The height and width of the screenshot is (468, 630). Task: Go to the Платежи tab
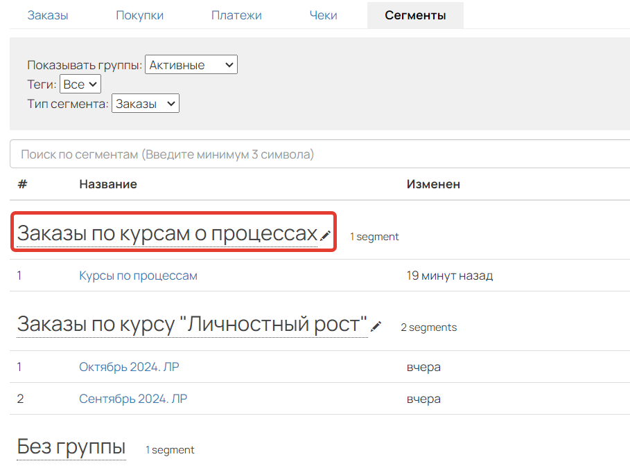point(236,15)
